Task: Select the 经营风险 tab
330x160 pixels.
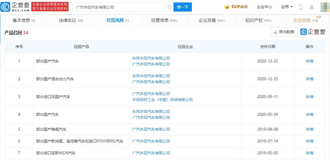Action: [118, 20]
